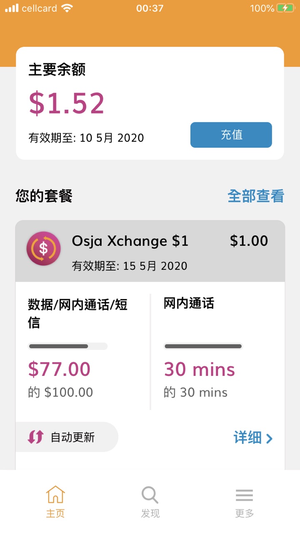Open the Osja Xchange $1 plan header

pyautogui.click(x=150, y=251)
